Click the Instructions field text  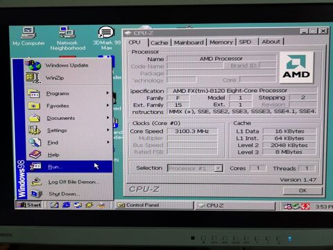242,112
